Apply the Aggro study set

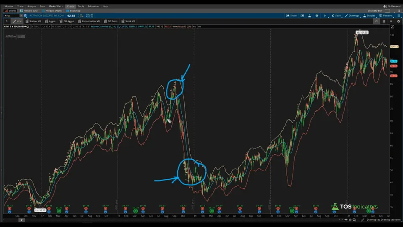(x=50, y=21)
